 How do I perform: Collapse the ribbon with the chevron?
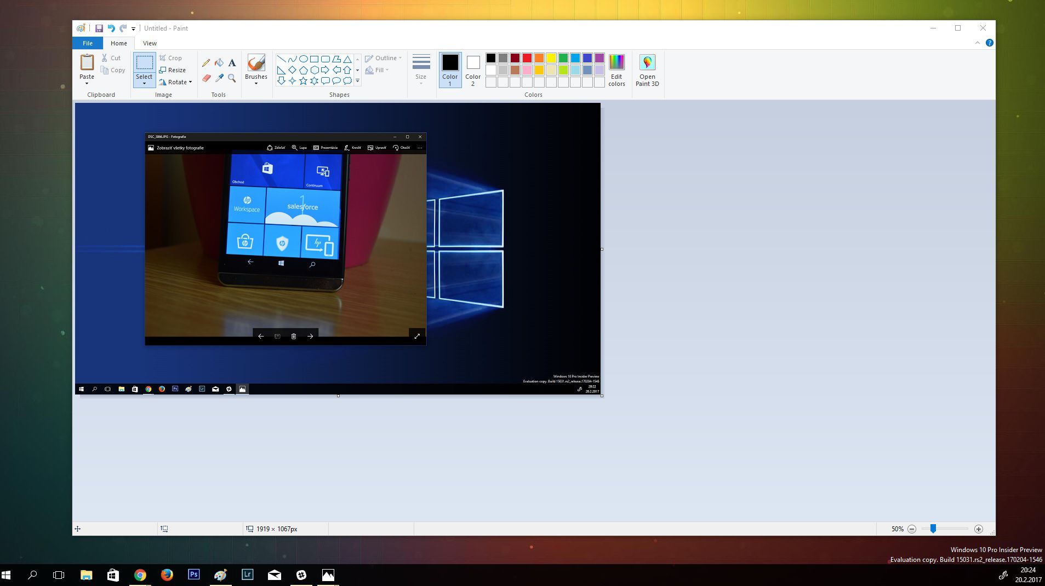977,43
